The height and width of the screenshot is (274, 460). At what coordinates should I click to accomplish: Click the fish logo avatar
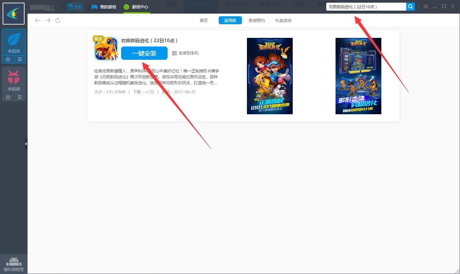[x=14, y=14]
